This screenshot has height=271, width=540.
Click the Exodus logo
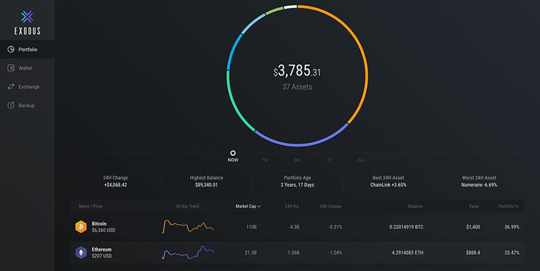tap(27, 23)
